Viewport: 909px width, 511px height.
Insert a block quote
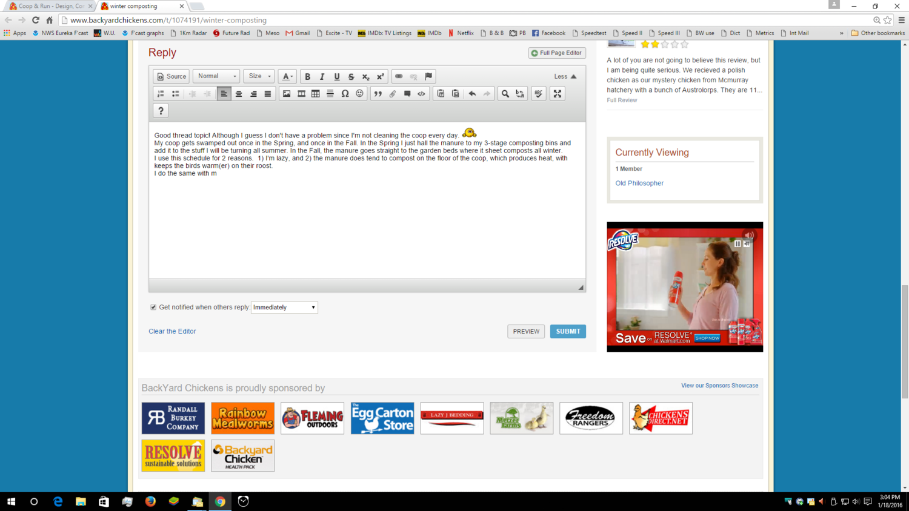coord(378,94)
